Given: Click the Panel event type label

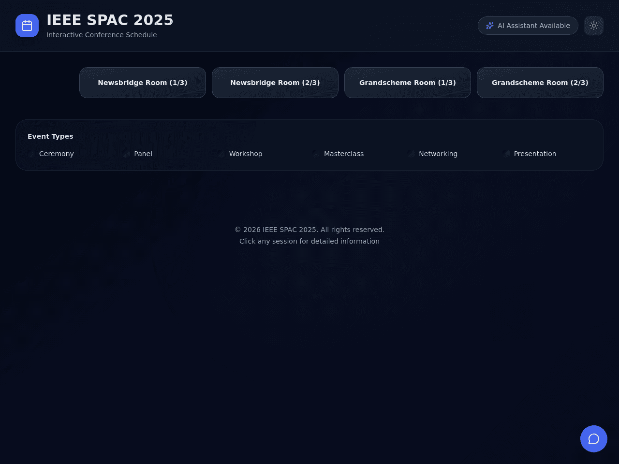Looking at the screenshot, I should tap(143, 154).
